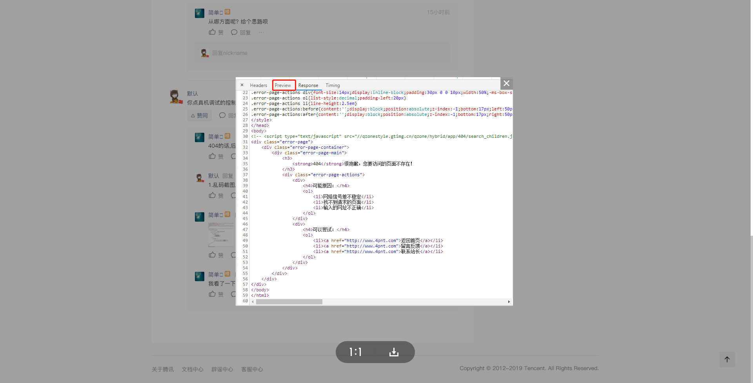Open the 默认 avatar on the "1.乱码截图" comment

200,178
